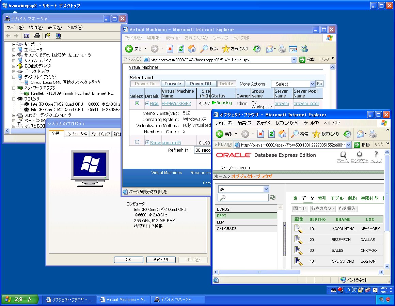Refresh the Oracle object list

tap(272, 197)
